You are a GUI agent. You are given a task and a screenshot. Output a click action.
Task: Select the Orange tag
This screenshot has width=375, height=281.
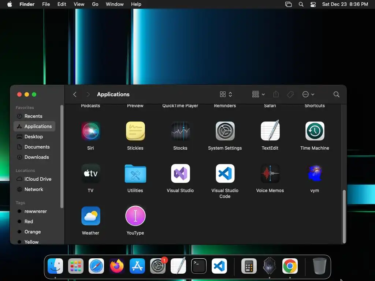(34, 232)
